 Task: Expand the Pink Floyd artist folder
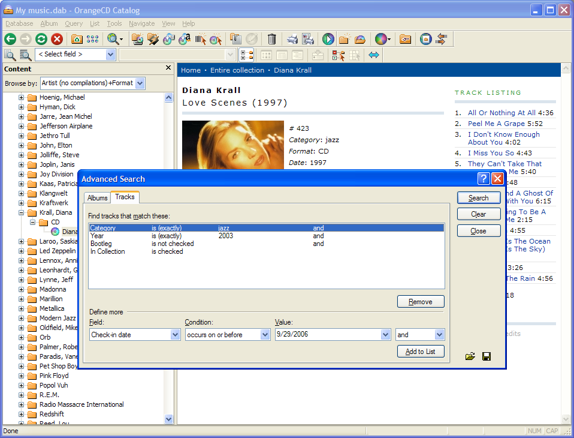pos(21,376)
